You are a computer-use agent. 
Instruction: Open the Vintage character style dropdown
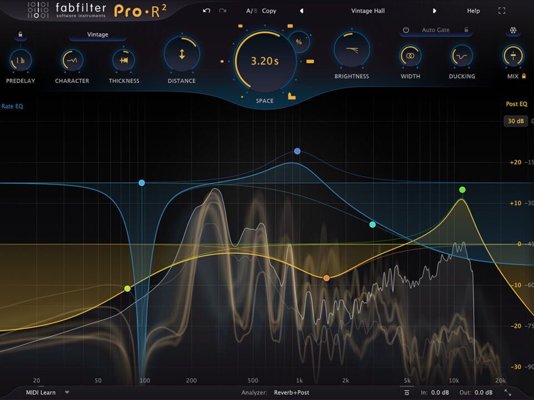tap(98, 35)
